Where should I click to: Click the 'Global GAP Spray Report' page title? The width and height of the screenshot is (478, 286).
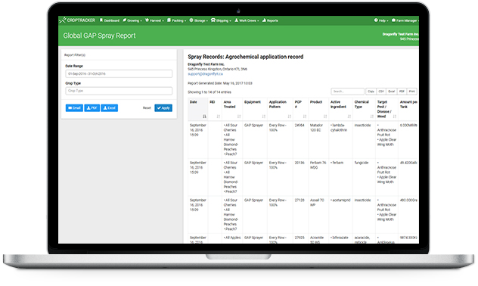99,36
